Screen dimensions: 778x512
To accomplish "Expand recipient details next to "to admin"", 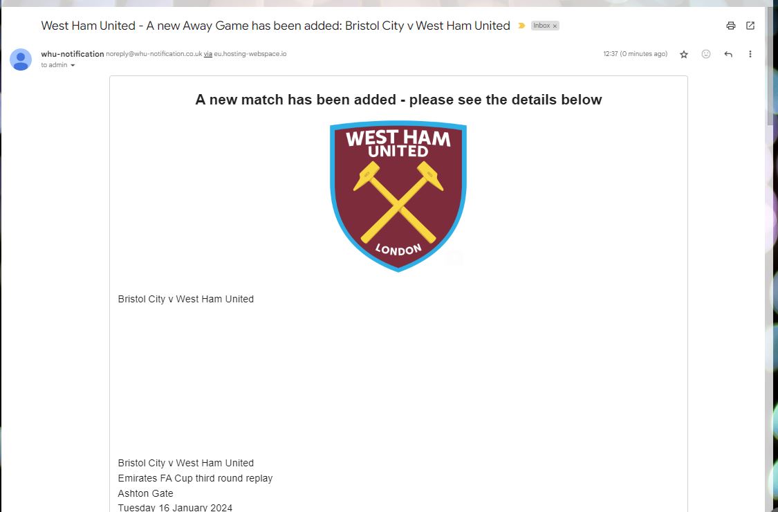I will (73, 66).
